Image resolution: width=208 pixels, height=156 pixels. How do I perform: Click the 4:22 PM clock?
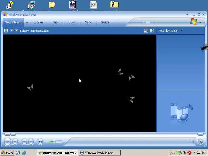pos(199,153)
